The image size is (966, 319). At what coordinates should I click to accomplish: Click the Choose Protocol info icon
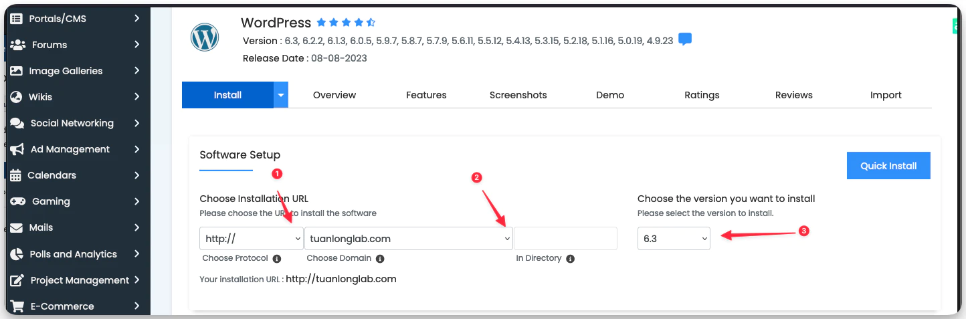277,259
